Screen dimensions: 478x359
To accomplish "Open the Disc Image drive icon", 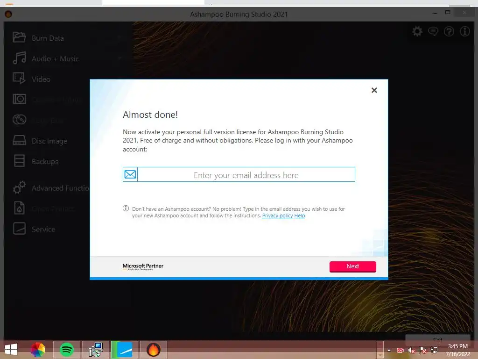I will pyautogui.click(x=19, y=140).
